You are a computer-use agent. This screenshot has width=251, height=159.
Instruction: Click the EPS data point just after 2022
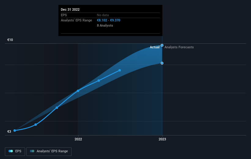coord(99,80)
